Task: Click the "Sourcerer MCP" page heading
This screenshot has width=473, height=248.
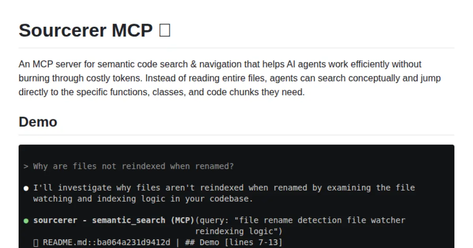Action: point(86,30)
